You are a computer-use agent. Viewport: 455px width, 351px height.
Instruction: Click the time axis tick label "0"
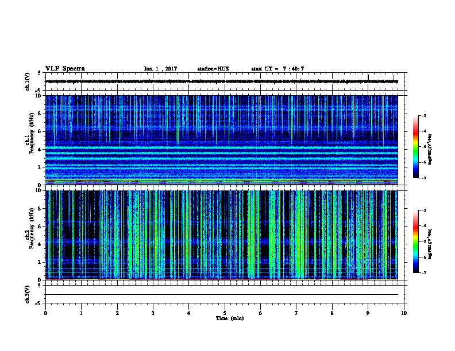coord(45,313)
